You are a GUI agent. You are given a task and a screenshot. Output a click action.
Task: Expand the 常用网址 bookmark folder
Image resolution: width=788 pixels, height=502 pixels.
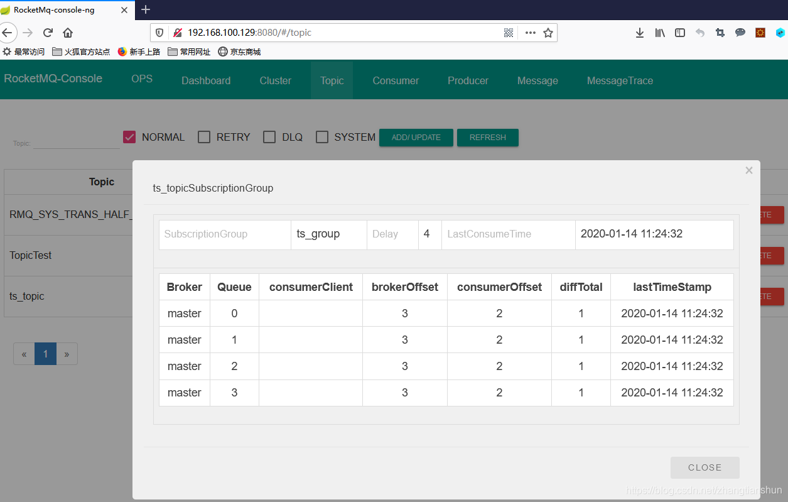click(x=188, y=52)
